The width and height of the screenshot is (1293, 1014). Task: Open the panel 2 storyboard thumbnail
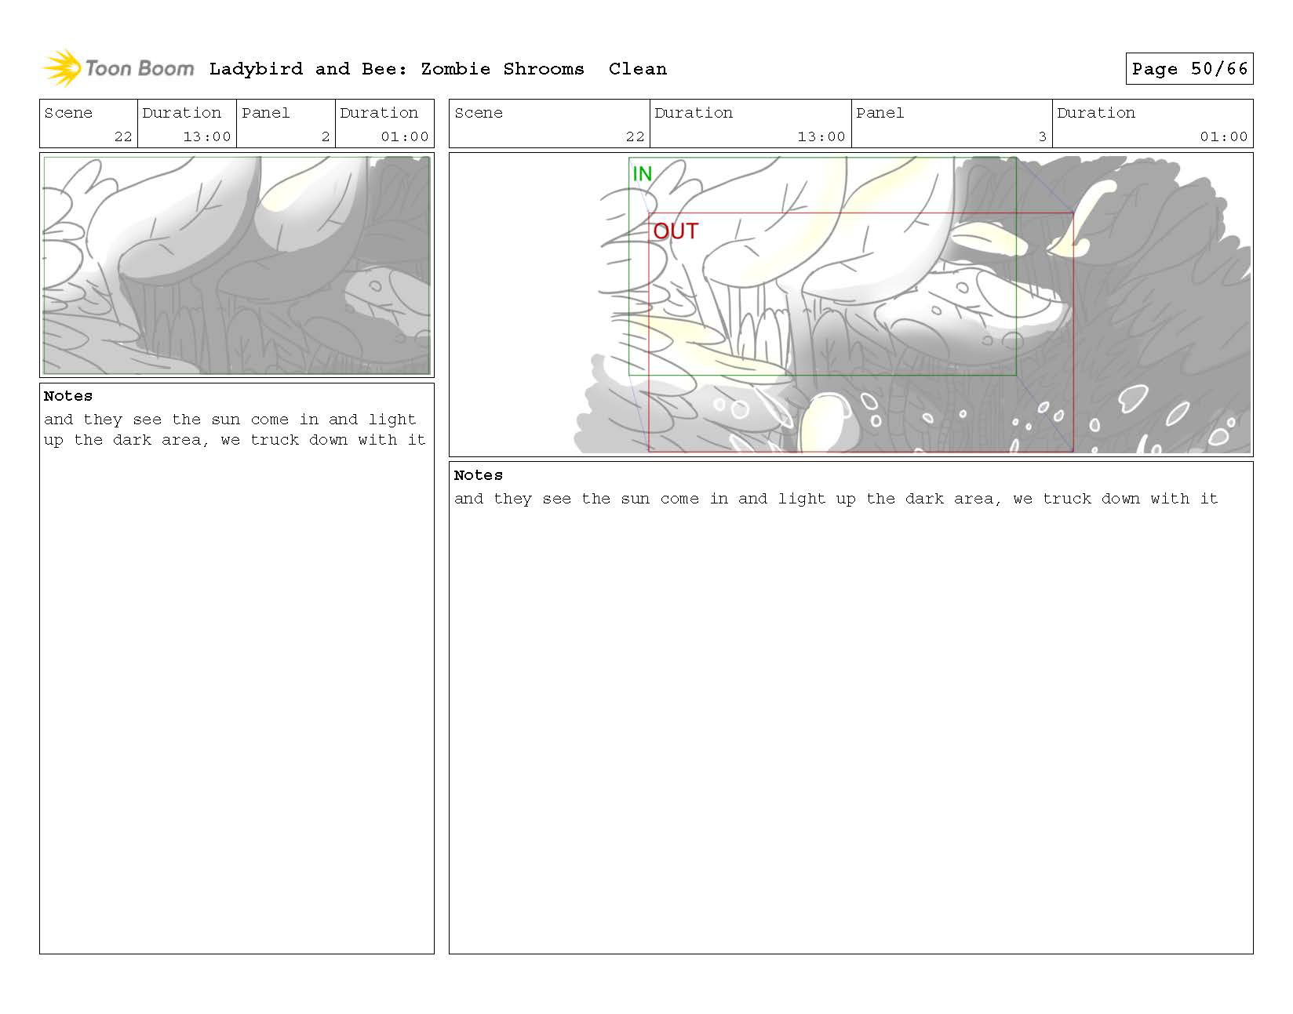click(237, 265)
